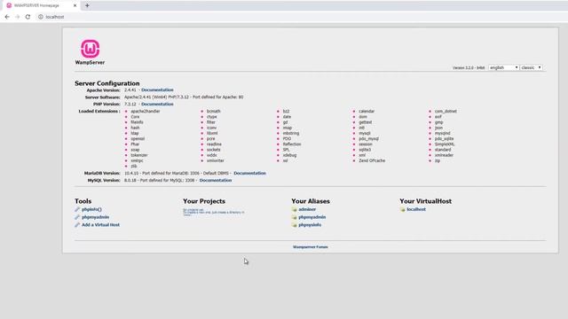Viewport: 568px width, 319px height.
Task: Open Apache Version Documentation link
Action: tap(157, 89)
